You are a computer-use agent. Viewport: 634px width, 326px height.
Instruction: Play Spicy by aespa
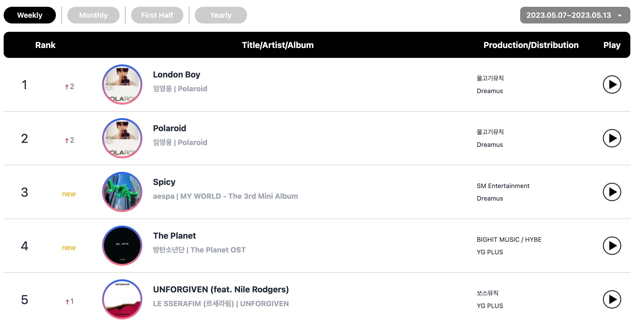612,192
